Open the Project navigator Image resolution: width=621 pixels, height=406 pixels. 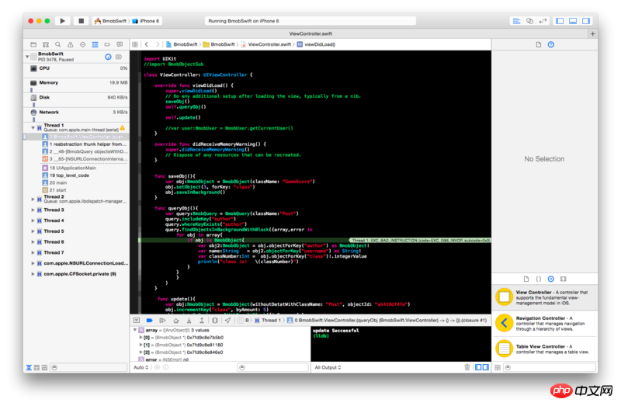click(x=33, y=45)
